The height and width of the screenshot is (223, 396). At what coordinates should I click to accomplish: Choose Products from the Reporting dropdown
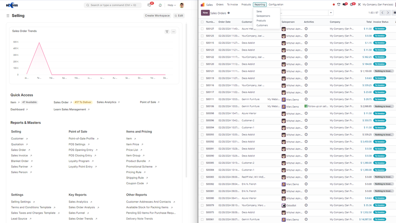click(x=261, y=21)
